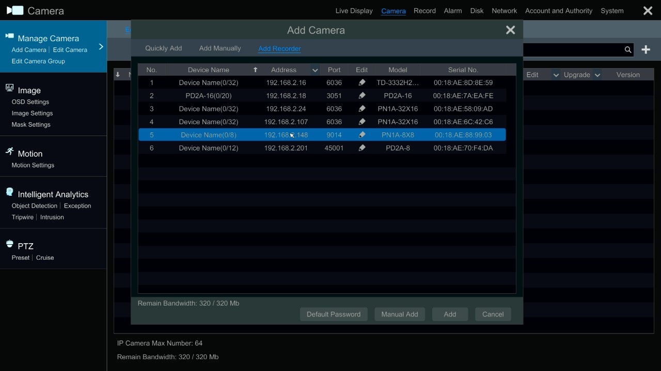Image resolution: width=661 pixels, height=371 pixels.
Task: Click the plus icon to add camera
Action: [646, 49]
